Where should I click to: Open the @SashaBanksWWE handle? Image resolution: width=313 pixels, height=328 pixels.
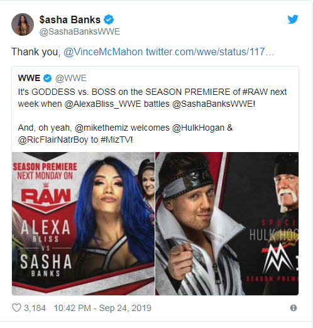80,31
